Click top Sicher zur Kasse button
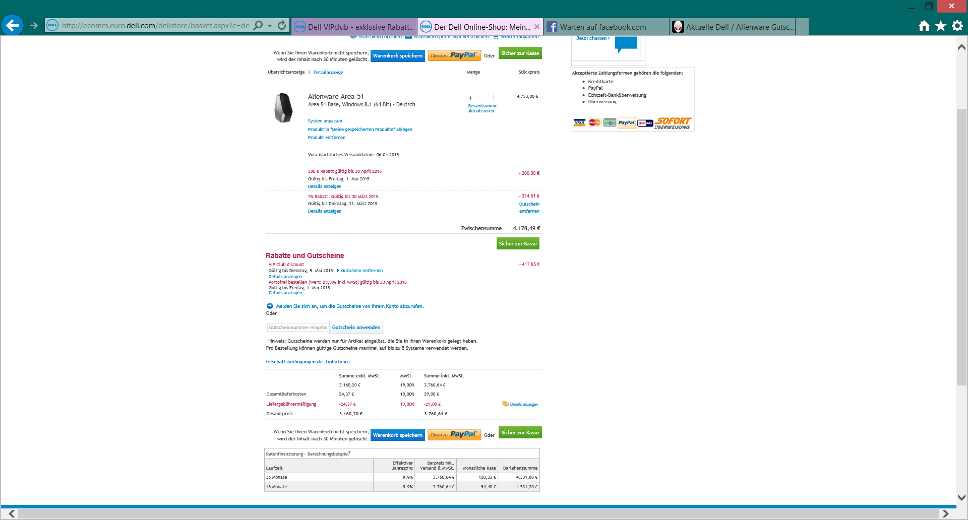The height and width of the screenshot is (520, 968). tap(520, 53)
